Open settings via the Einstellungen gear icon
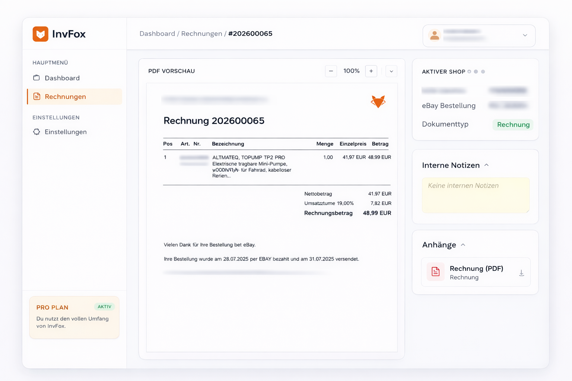Viewport: 572px width, 381px height. tap(36, 132)
